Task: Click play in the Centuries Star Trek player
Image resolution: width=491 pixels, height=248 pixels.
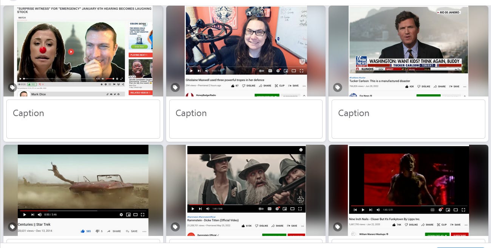Action: [x=25, y=214]
